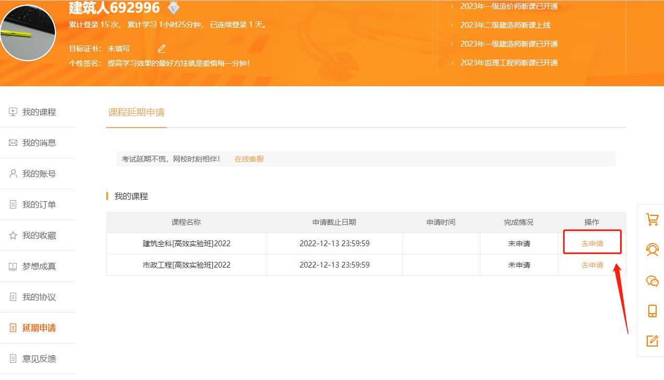664x380 pixels.
Task: Click the WeChat chat bubble icon
Action: (652, 281)
